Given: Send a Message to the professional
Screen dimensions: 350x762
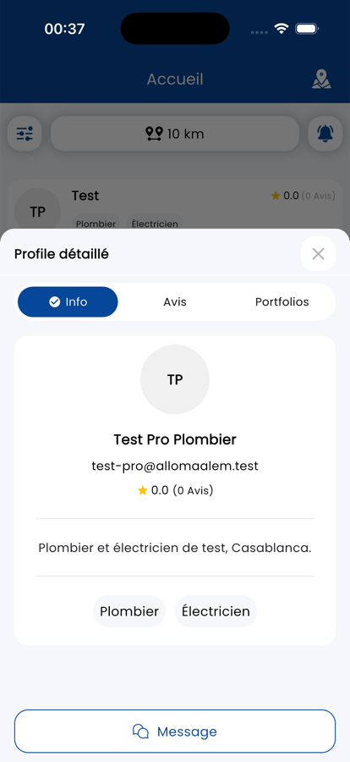Looking at the screenshot, I should (x=175, y=732).
